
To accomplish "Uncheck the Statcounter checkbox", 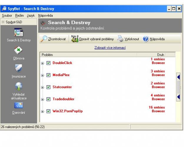I will pos(48,87).
